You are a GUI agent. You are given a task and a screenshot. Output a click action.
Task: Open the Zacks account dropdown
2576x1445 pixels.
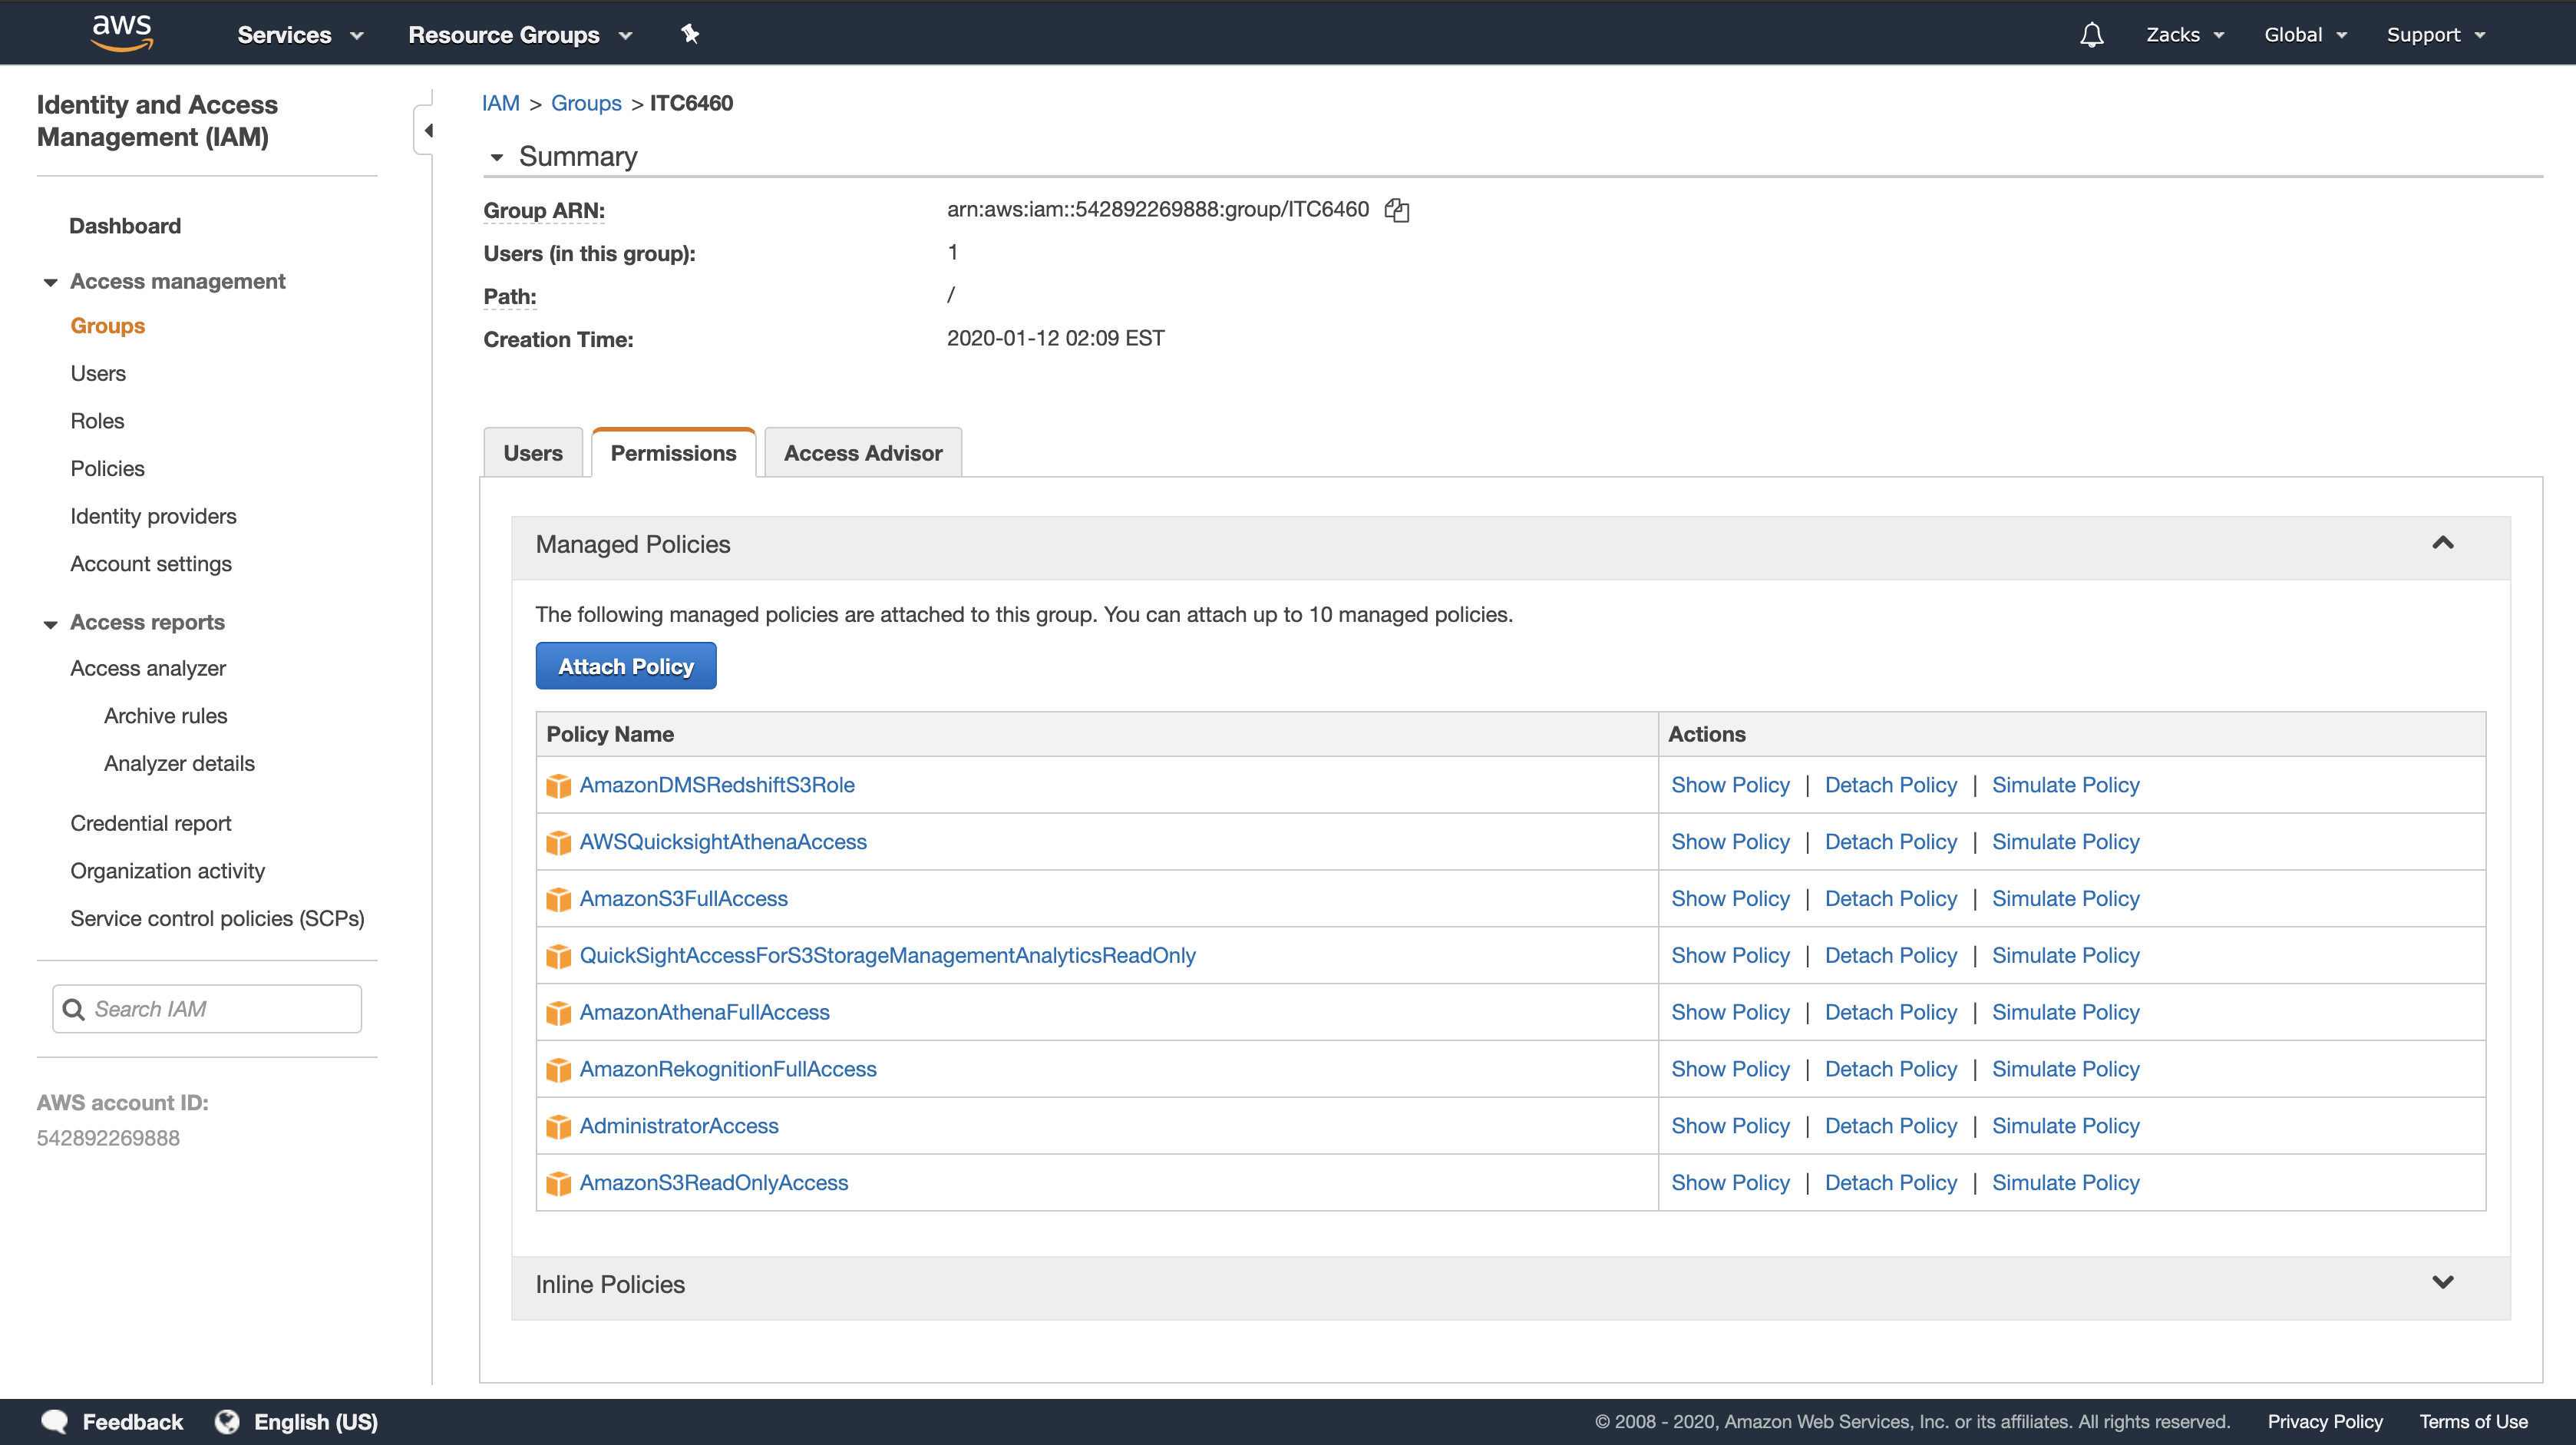pos(2184,35)
